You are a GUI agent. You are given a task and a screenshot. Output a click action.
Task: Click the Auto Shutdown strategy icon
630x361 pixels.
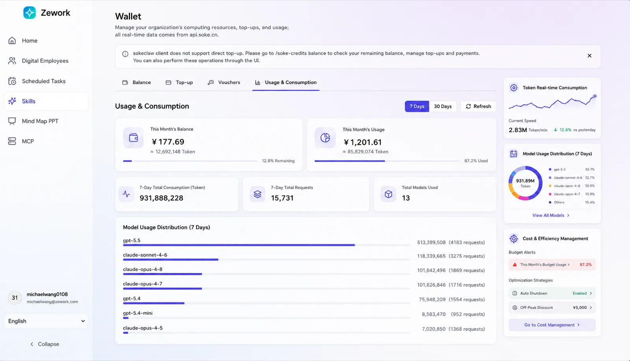click(x=515, y=293)
